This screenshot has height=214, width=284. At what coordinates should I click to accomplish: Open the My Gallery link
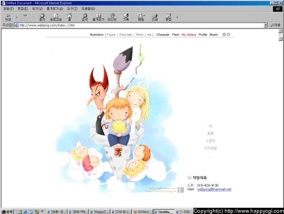(x=189, y=35)
